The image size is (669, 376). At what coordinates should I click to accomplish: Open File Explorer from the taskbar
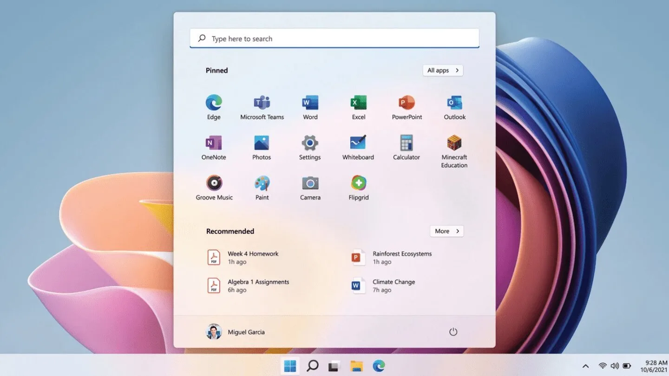tap(356, 366)
